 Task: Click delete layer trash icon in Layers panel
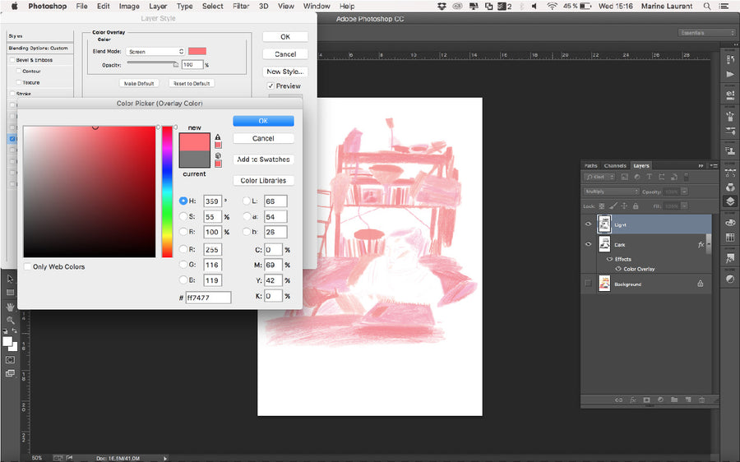(702, 400)
